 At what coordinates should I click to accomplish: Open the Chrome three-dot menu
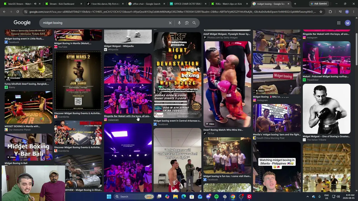tap(354, 12)
